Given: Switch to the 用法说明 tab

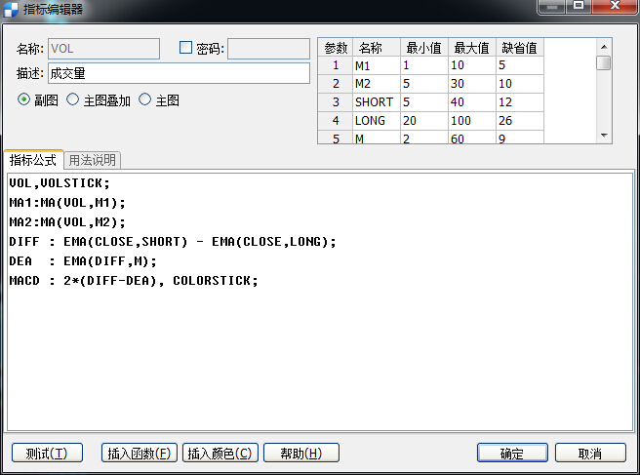Looking at the screenshot, I should 93,160.
